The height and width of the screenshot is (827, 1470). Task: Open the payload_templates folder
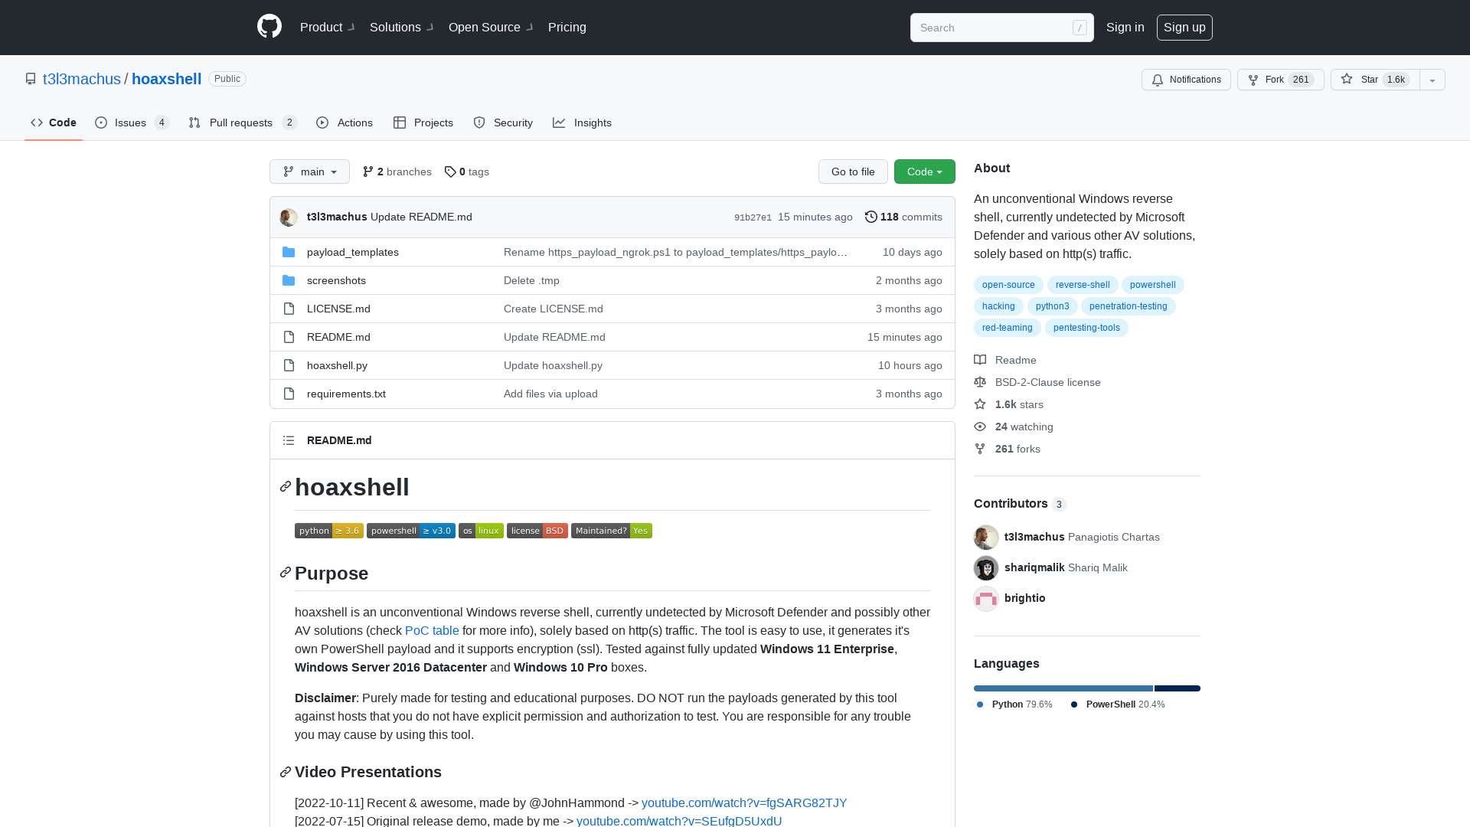pos(352,252)
